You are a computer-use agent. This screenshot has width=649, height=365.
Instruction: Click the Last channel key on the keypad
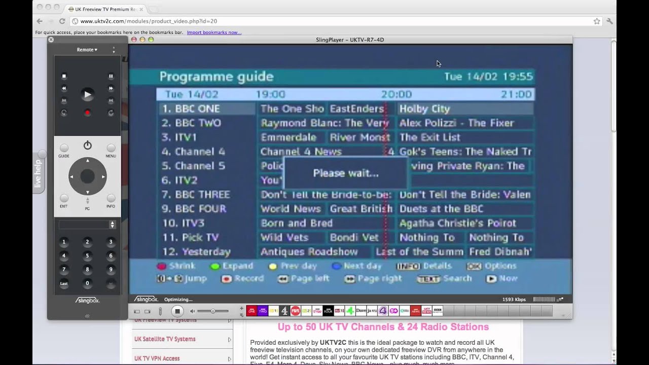[64, 283]
